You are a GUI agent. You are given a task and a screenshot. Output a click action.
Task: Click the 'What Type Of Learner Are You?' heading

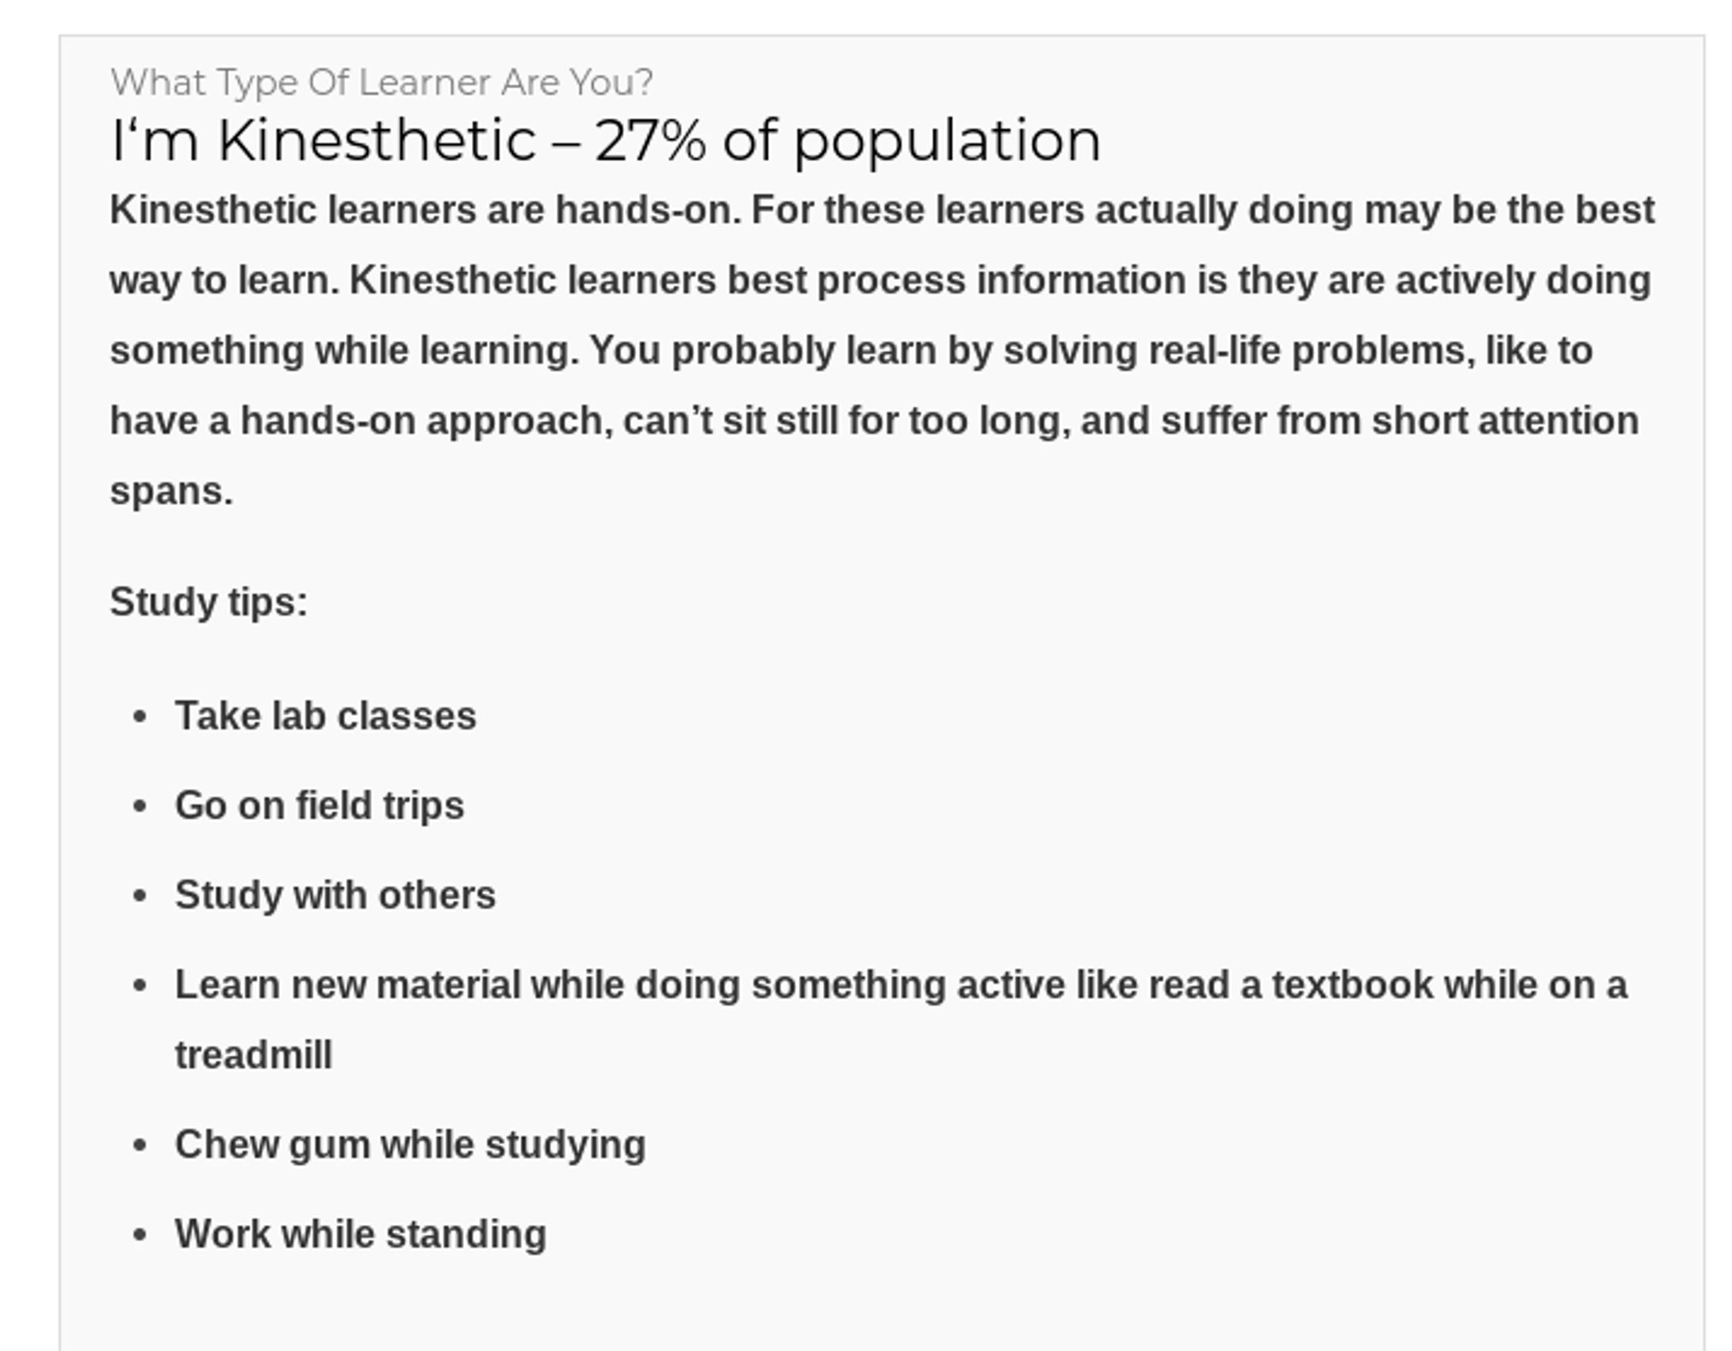(x=381, y=82)
